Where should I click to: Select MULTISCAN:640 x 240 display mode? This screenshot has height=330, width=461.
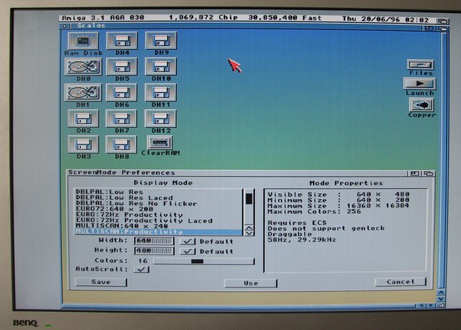coord(122,226)
